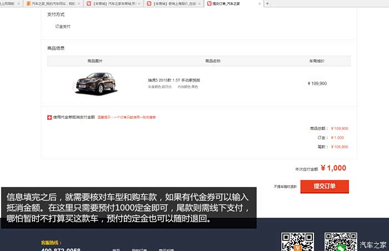Close the 汽车之家_我的汽车网站 tab

click(x=79, y=4)
